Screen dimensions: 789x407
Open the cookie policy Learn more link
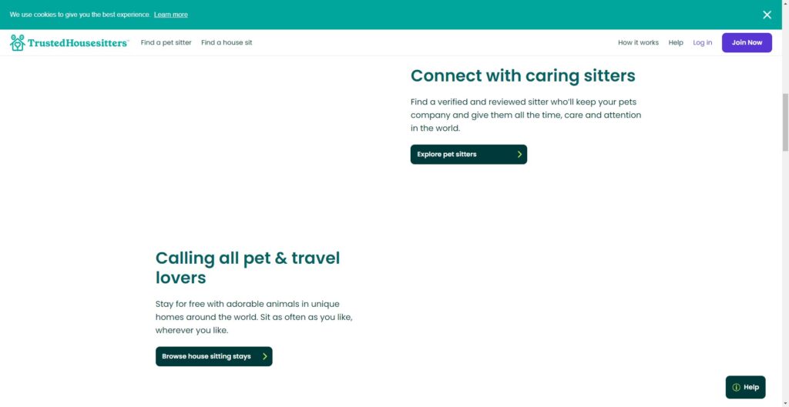click(170, 15)
